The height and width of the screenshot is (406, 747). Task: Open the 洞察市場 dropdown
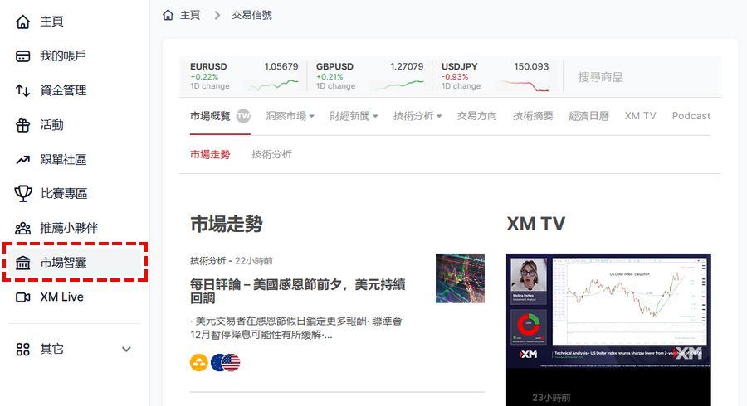coord(290,116)
